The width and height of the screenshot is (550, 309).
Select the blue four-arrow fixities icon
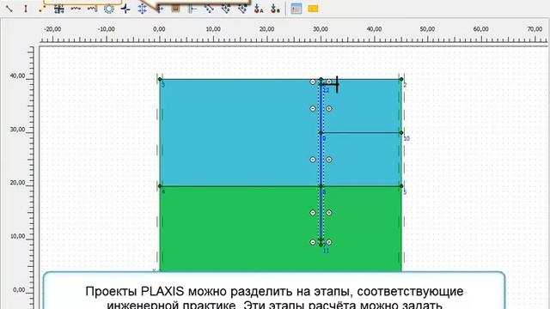pos(143,9)
